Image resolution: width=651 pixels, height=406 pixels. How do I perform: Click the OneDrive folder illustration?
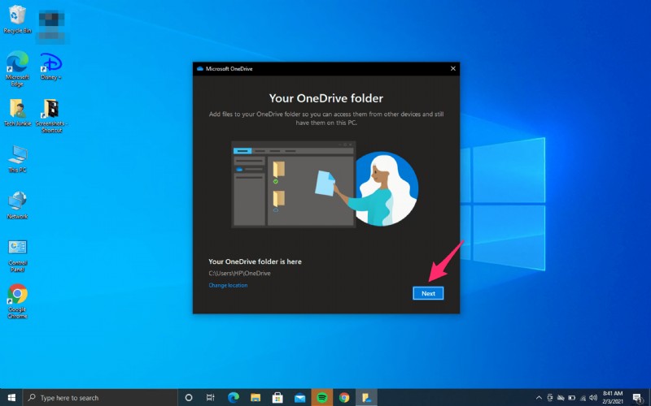325,184
